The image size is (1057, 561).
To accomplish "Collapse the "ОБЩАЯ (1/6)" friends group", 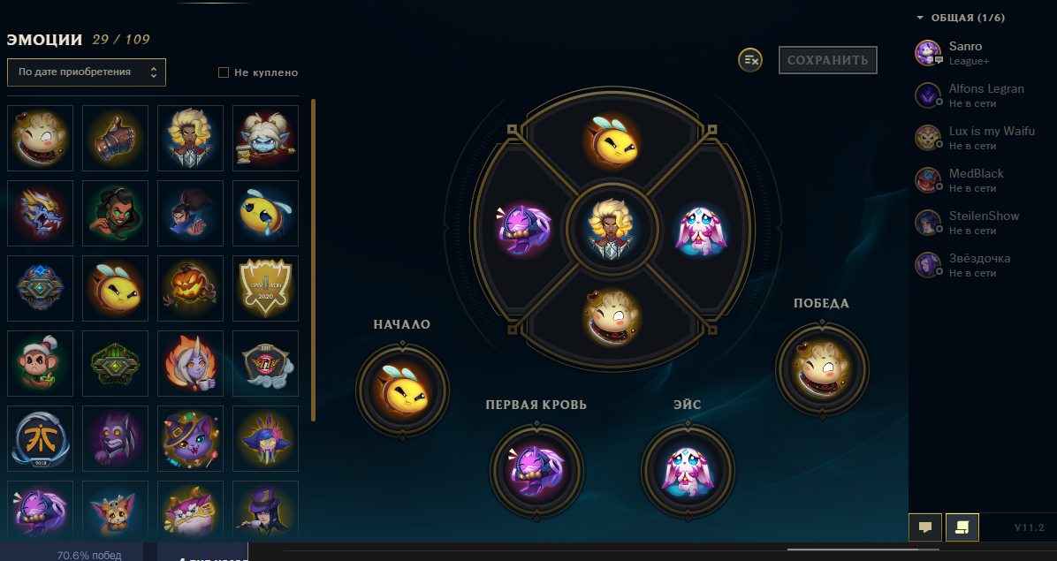I will 920,18.
